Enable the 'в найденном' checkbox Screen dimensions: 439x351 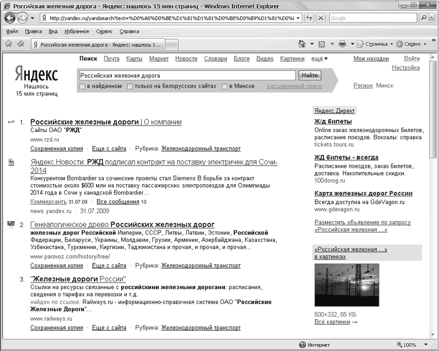pyautogui.click(x=82, y=86)
